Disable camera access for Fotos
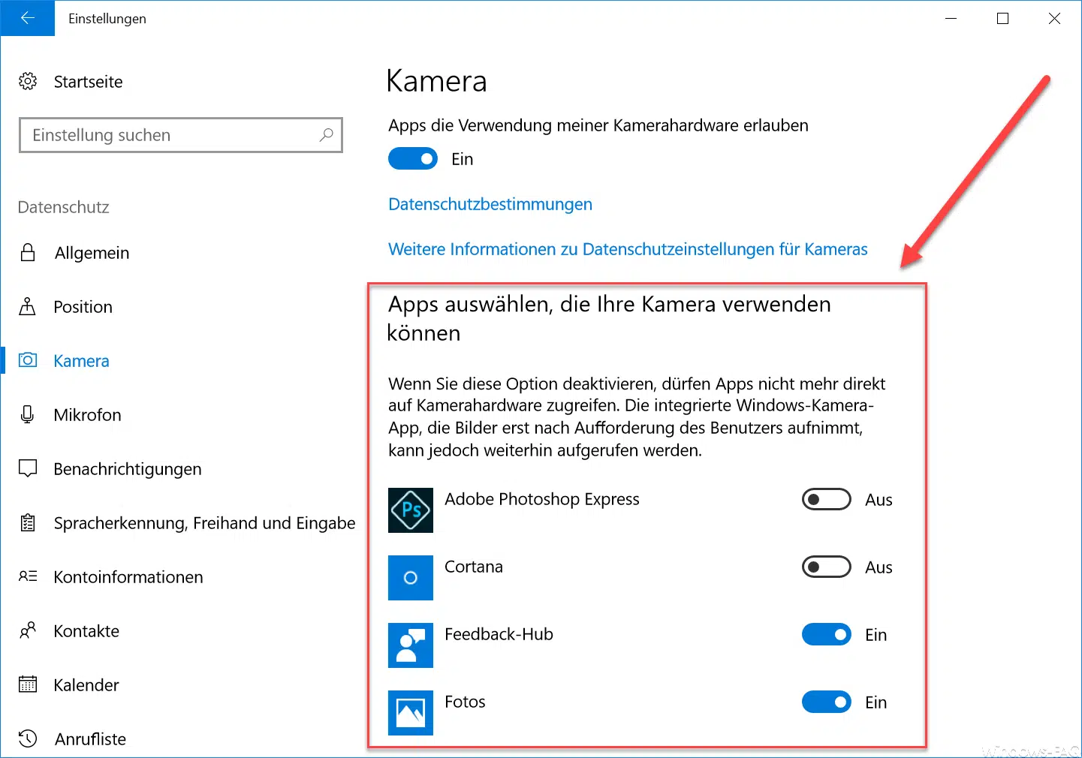Viewport: 1082px width, 758px height. 827,702
